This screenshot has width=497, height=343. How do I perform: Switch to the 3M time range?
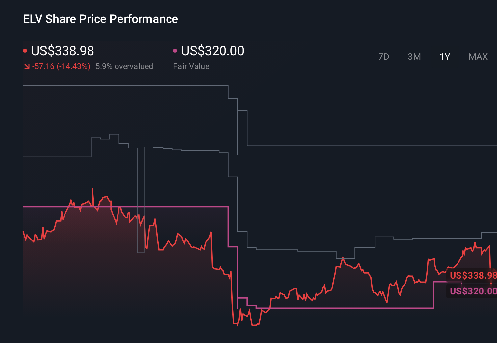point(414,57)
